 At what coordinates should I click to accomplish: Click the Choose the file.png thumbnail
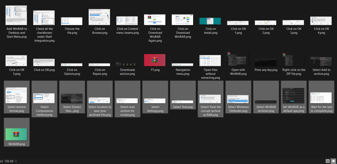pos(72,21)
